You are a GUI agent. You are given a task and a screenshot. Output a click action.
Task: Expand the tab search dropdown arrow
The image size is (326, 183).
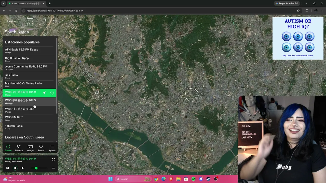point(3,4)
